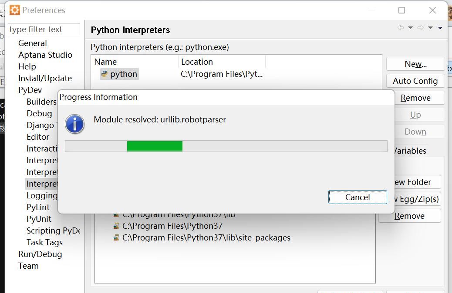The width and height of the screenshot is (452, 293).
Task: Click the back navigation arrow icon
Action: 400,27
